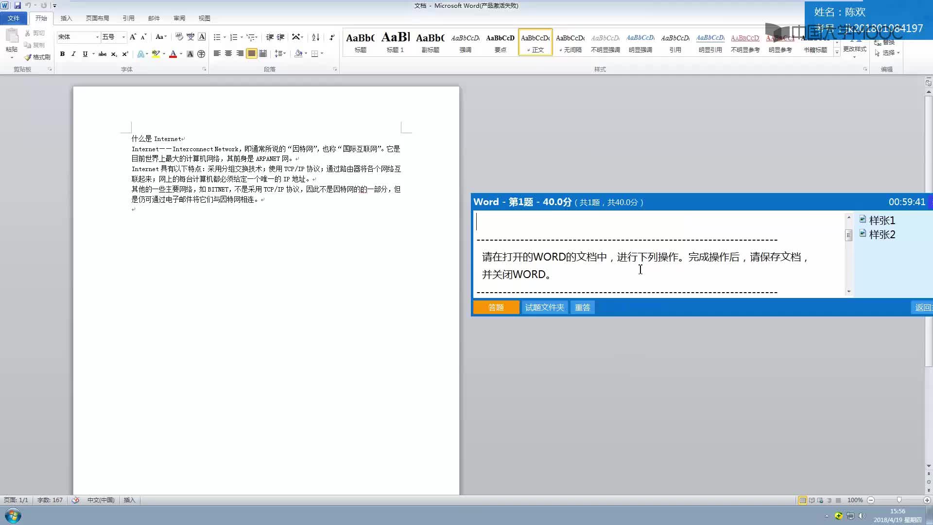Apply distributed alignment
Image resolution: width=933 pixels, height=525 pixels.
click(x=263, y=53)
